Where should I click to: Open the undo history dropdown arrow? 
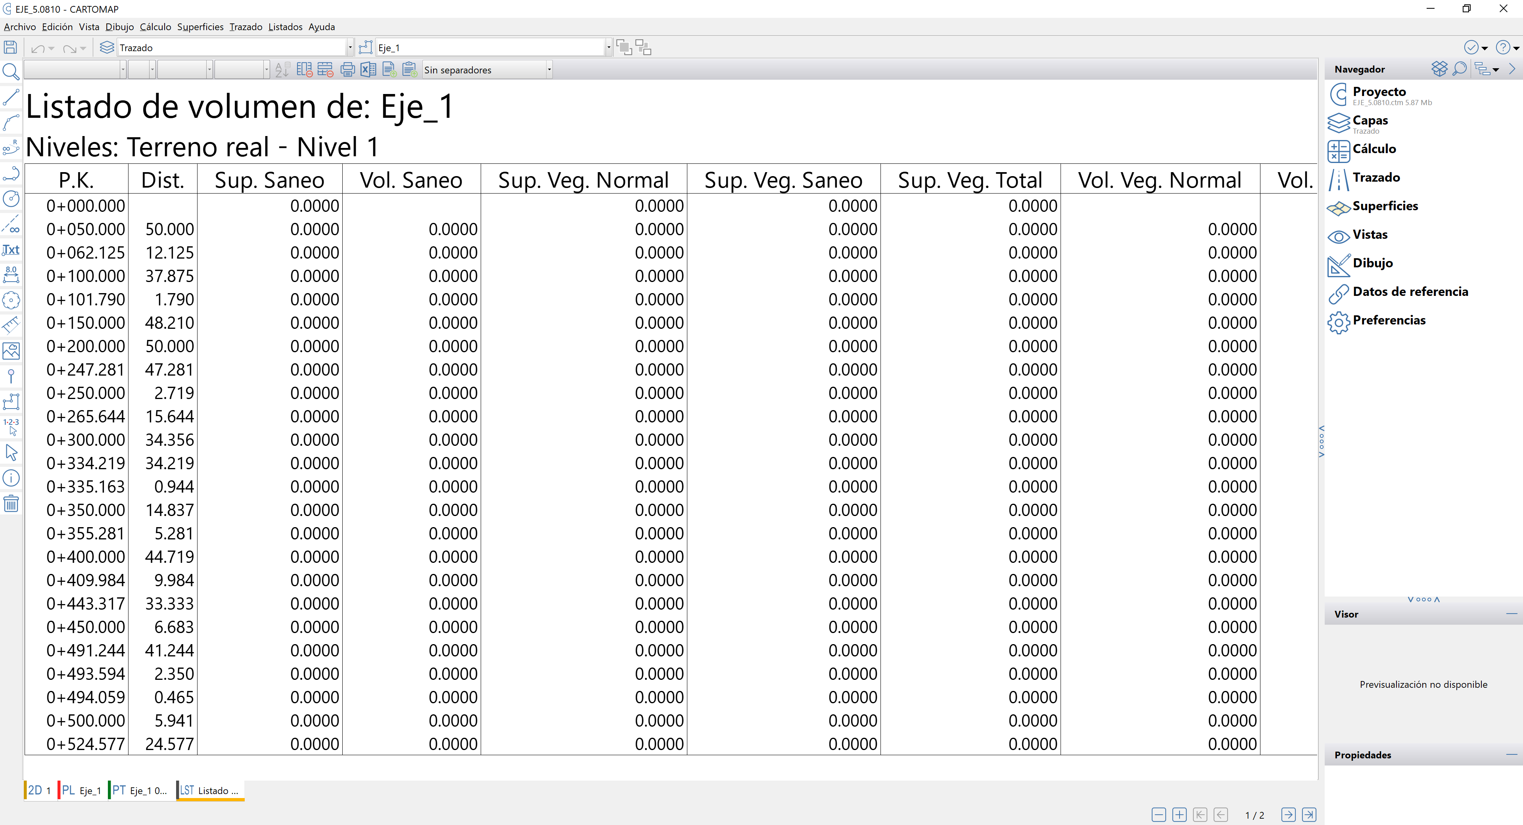tap(52, 48)
